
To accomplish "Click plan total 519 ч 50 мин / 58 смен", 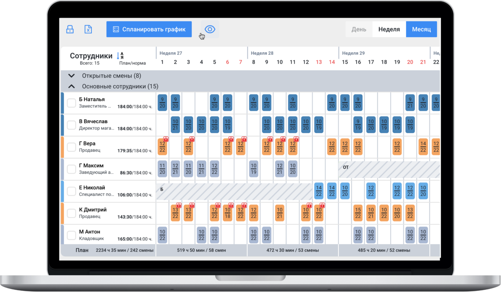I will pyautogui.click(x=201, y=250).
